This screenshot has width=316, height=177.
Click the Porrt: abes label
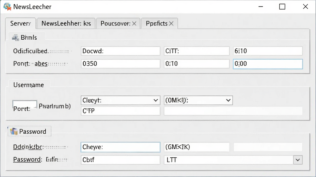[30, 64]
